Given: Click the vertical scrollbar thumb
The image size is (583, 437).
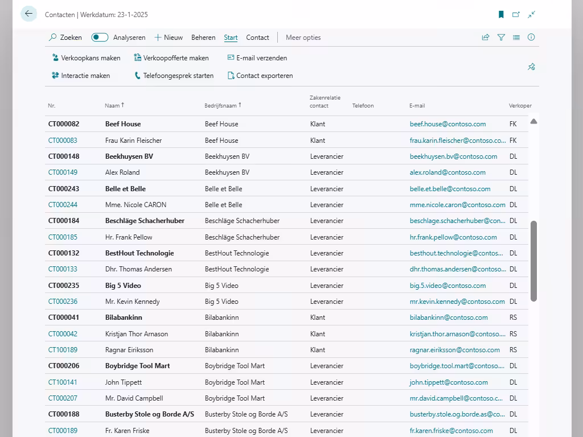Looking at the screenshot, I should [x=533, y=261].
